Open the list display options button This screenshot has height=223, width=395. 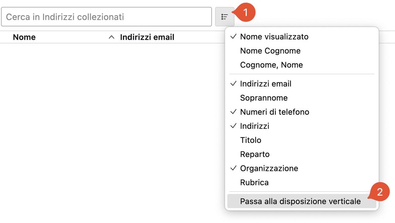pos(225,17)
